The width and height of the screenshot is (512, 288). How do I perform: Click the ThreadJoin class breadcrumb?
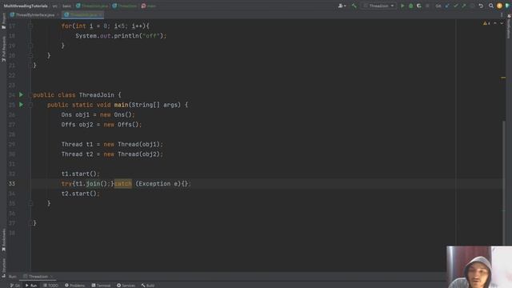pyautogui.click(x=125, y=6)
